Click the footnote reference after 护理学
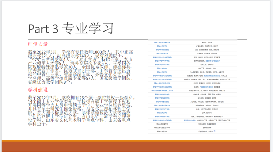Viewport: 273px width, 152px height. [215, 131]
